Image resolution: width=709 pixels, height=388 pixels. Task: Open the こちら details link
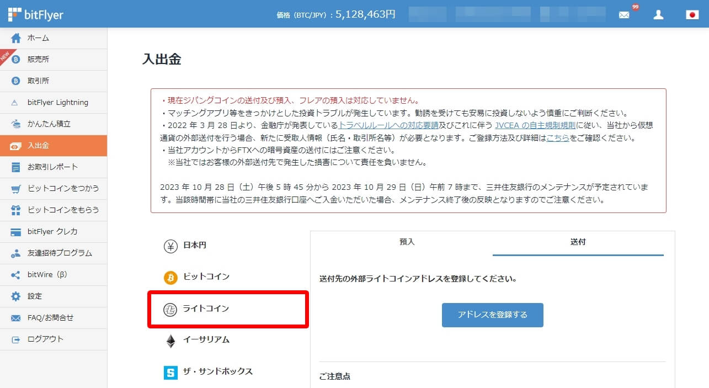click(x=558, y=138)
